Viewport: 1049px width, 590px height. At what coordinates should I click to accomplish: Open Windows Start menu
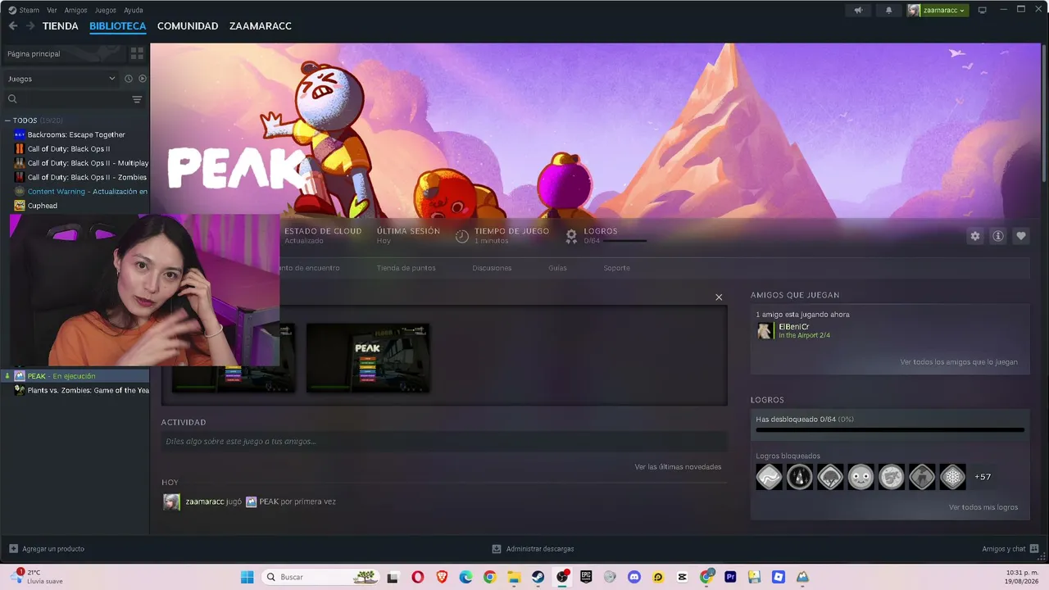(x=247, y=577)
